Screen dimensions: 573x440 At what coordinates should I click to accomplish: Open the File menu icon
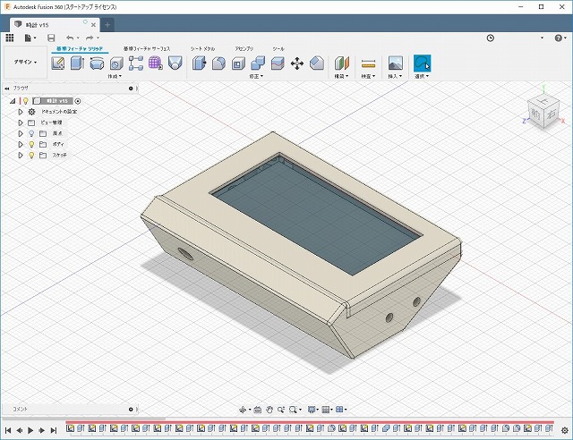pyautogui.click(x=28, y=38)
